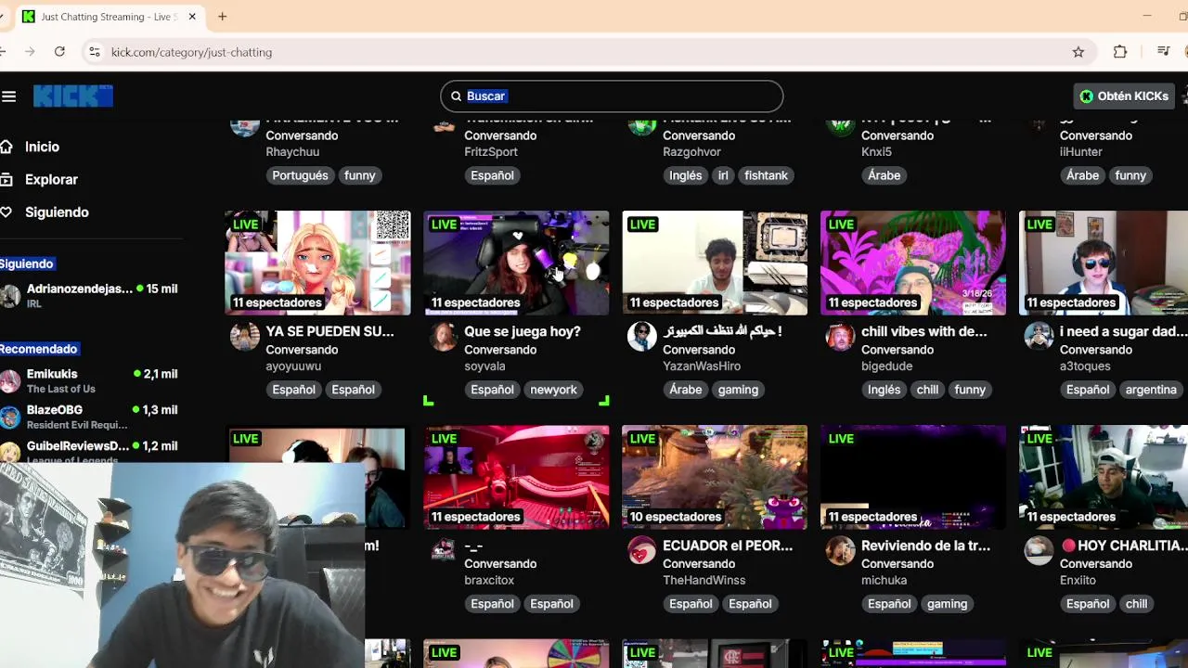Image resolution: width=1188 pixels, height=668 pixels.
Task: Reload the page with refresh icon
Action: point(59,52)
